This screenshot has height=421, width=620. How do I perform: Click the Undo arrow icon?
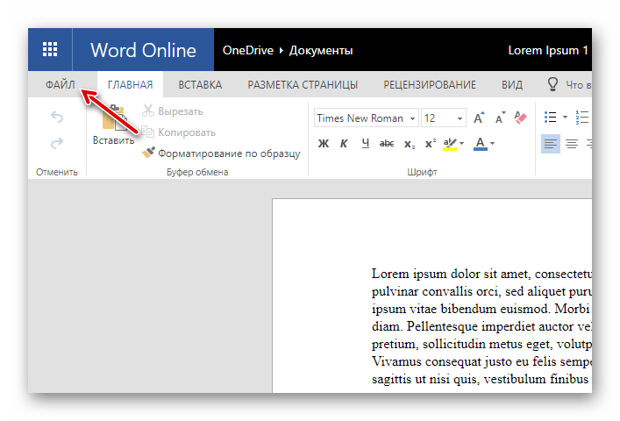[57, 117]
